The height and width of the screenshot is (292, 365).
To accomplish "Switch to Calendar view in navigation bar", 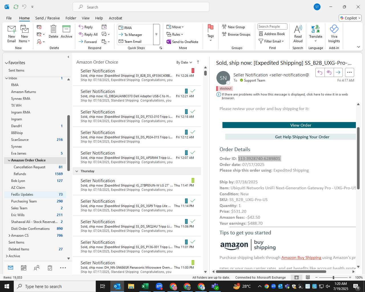I will pos(24,268).
